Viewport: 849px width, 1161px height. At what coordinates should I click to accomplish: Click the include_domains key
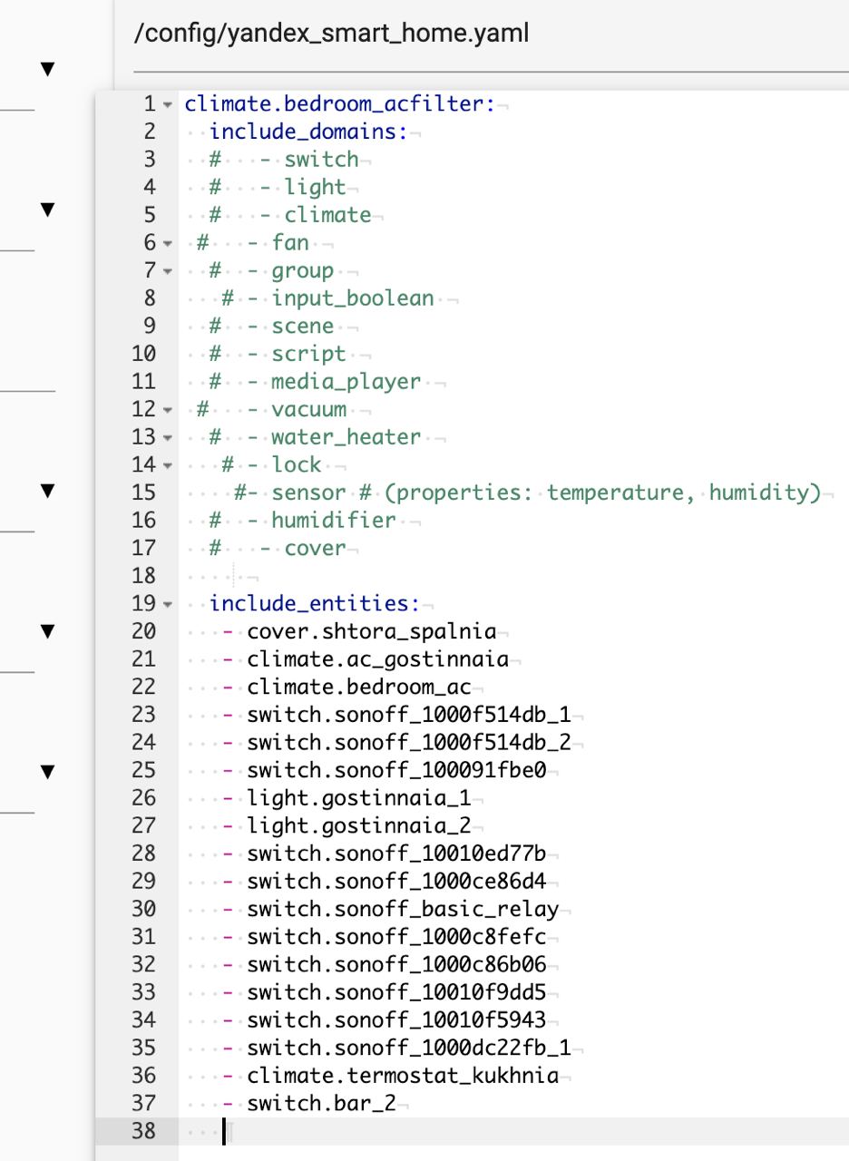point(308,132)
